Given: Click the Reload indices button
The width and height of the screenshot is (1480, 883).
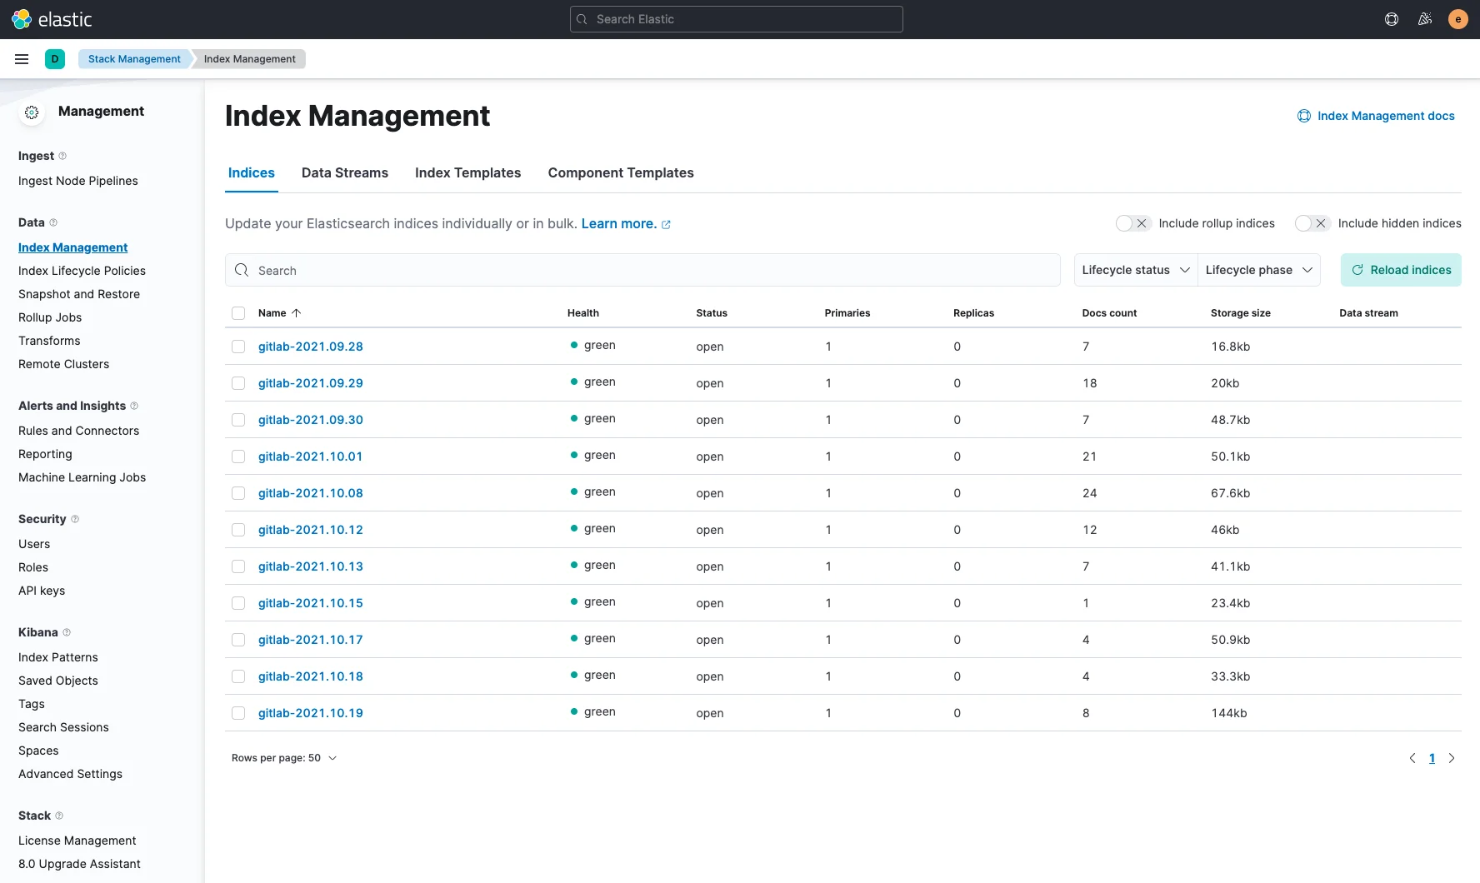Looking at the screenshot, I should coord(1401,270).
